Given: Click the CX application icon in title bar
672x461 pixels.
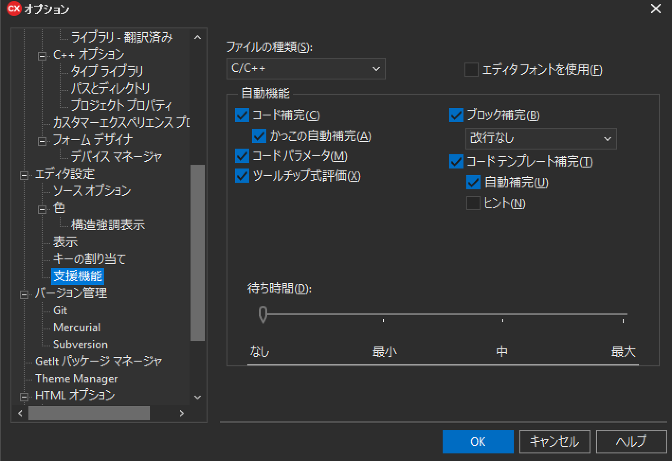Looking at the screenshot, I should point(14,9).
